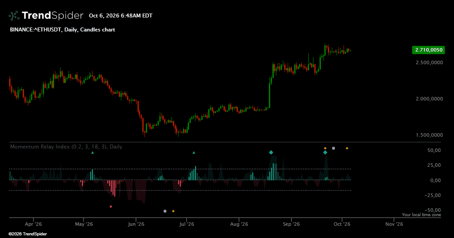The image size is (454, 238).
Task: Click the −50,00 indicator axis label
Action: click(433, 210)
